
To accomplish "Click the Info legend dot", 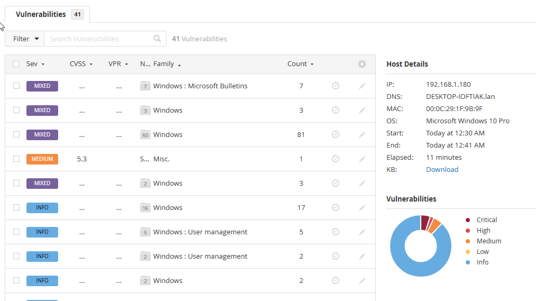I will (x=468, y=262).
